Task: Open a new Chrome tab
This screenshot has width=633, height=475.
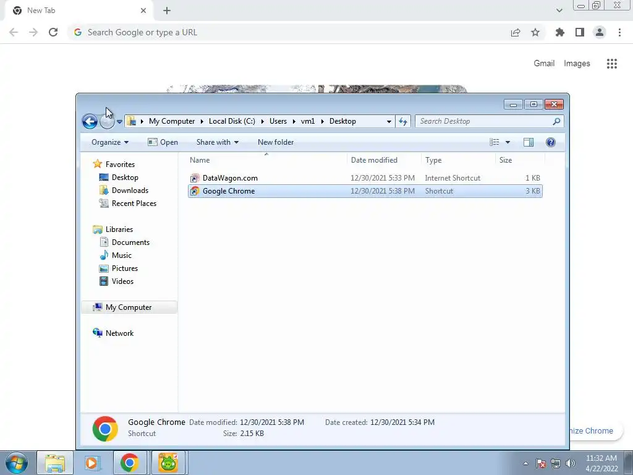Action: pyautogui.click(x=167, y=11)
